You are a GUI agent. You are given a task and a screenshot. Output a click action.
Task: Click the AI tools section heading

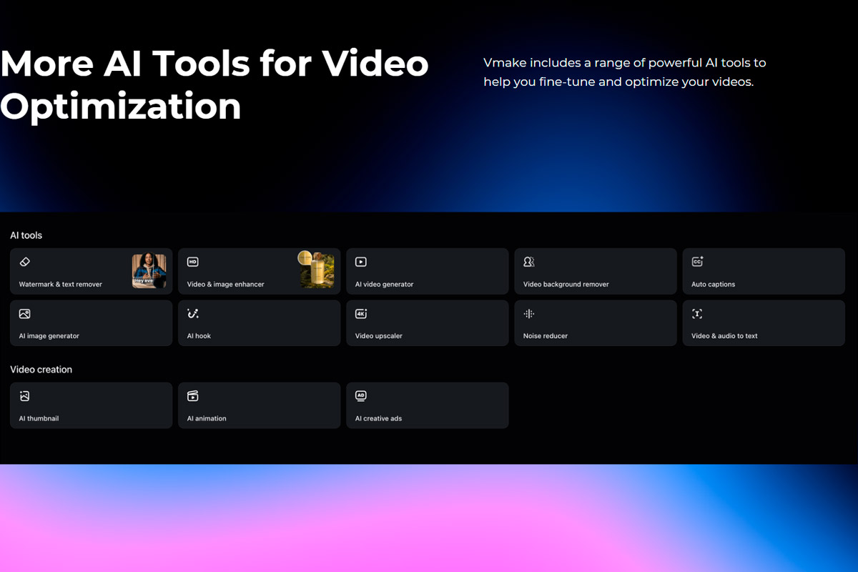[26, 235]
